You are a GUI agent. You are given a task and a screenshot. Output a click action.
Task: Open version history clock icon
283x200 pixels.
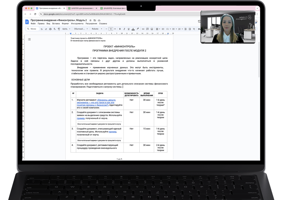point(199,22)
